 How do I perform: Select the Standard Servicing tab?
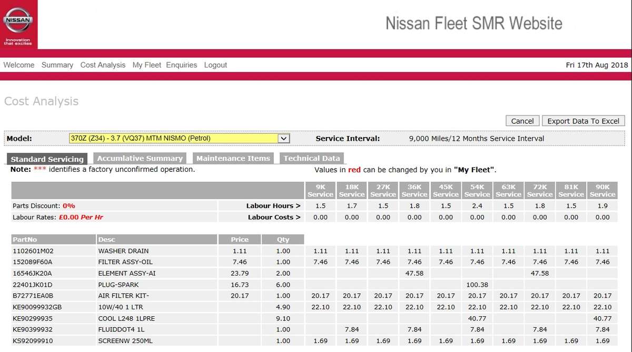tap(47, 159)
